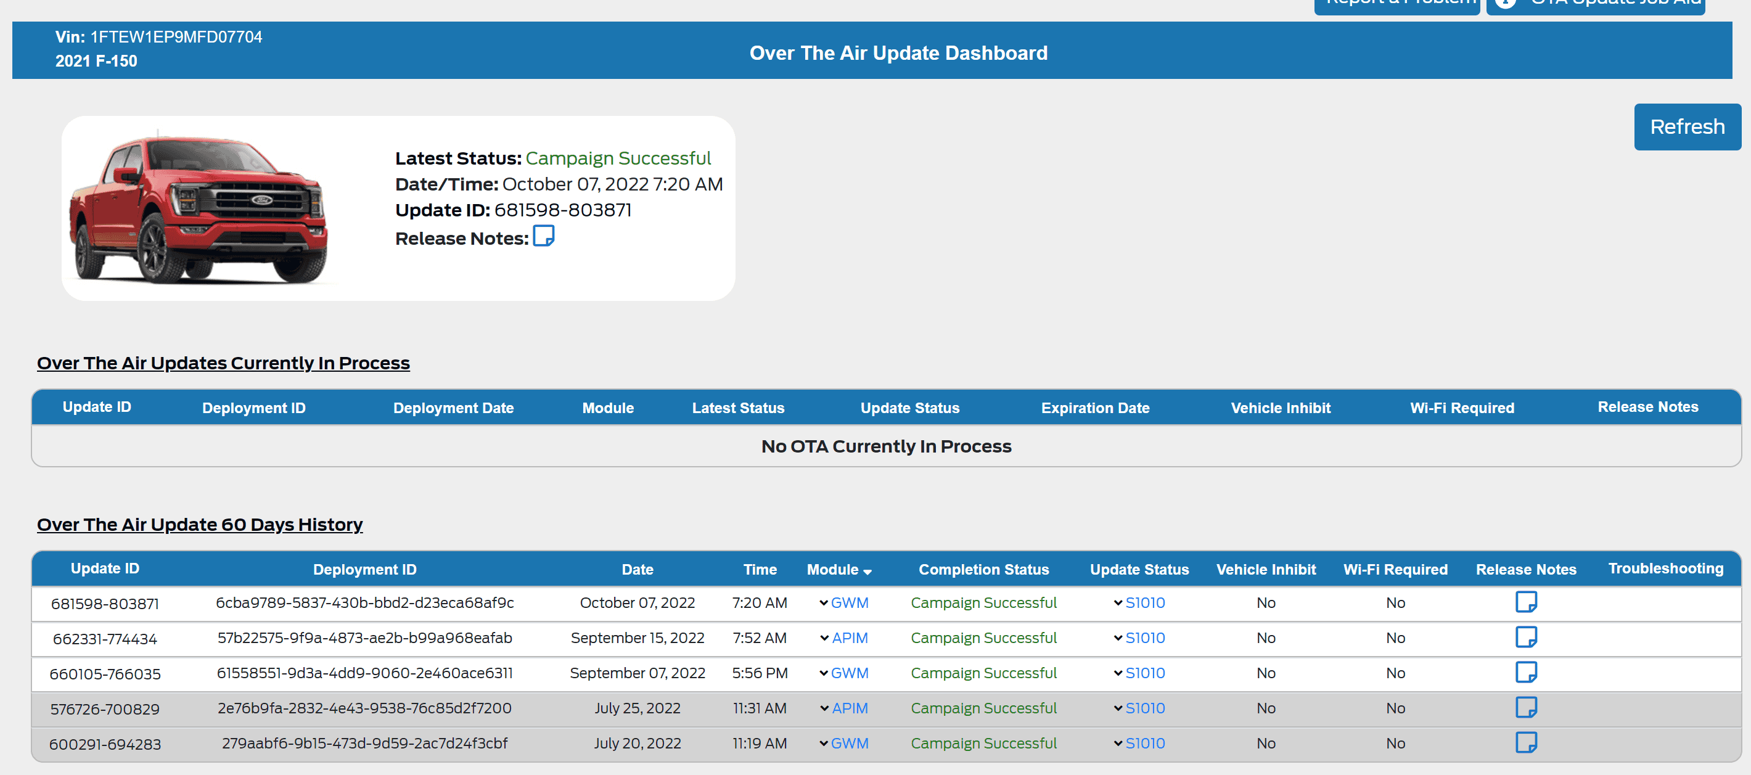The height and width of the screenshot is (775, 1751).
Task: Click Completion Status column header
Action: (x=983, y=570)
